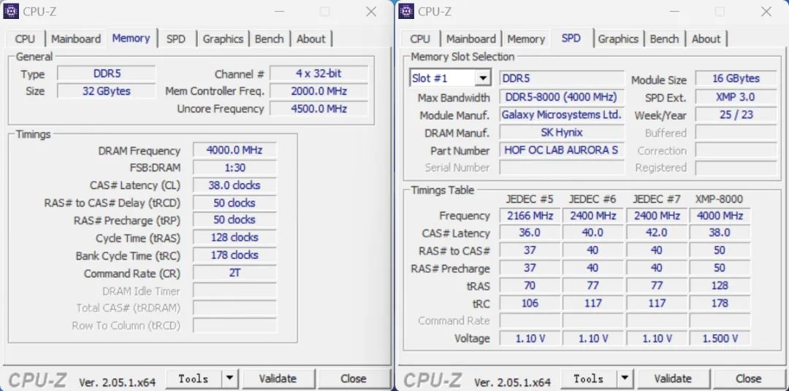Click Validate button in right window
The image size is (789, 391).
tap(674, 379)
